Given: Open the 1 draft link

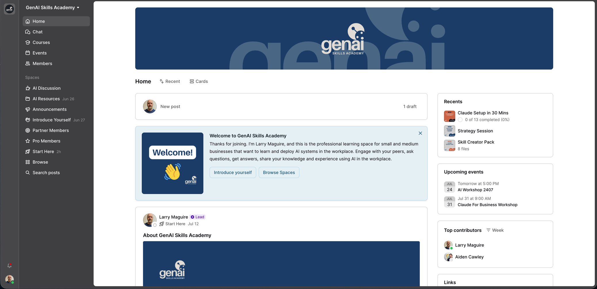Looking at the screenshot, I should [x=410, y=106].
